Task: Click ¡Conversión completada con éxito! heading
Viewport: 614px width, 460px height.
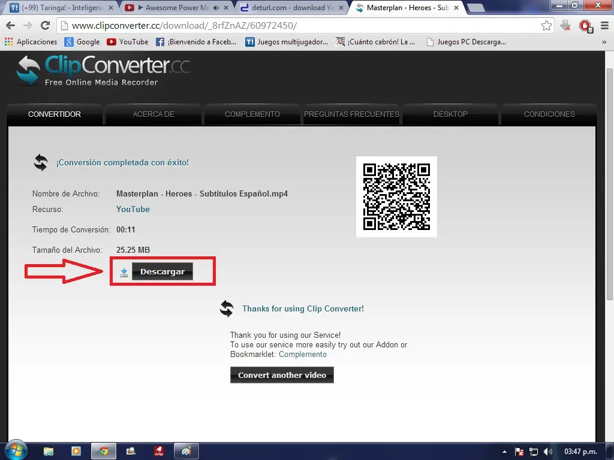Action: (122, 163)
